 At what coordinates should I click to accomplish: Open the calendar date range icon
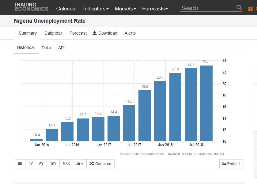(20, 164)
